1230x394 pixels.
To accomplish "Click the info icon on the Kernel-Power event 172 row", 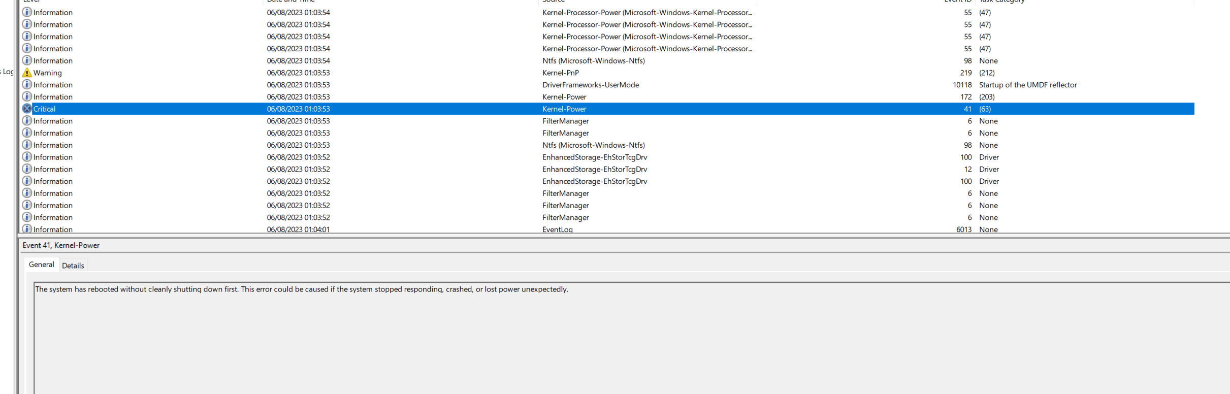I will tap(27, 96).
